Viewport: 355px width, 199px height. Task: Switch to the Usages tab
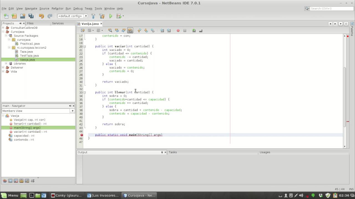[x=265, y=152]
